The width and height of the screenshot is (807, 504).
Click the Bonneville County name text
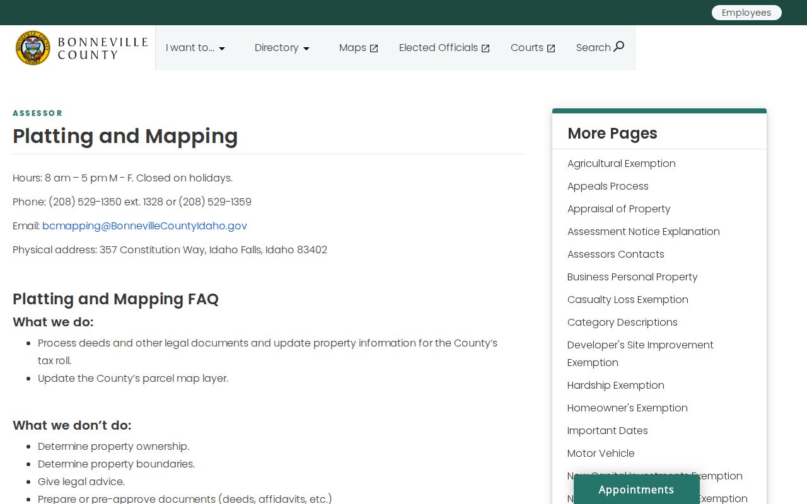click(x=102, y=49)
